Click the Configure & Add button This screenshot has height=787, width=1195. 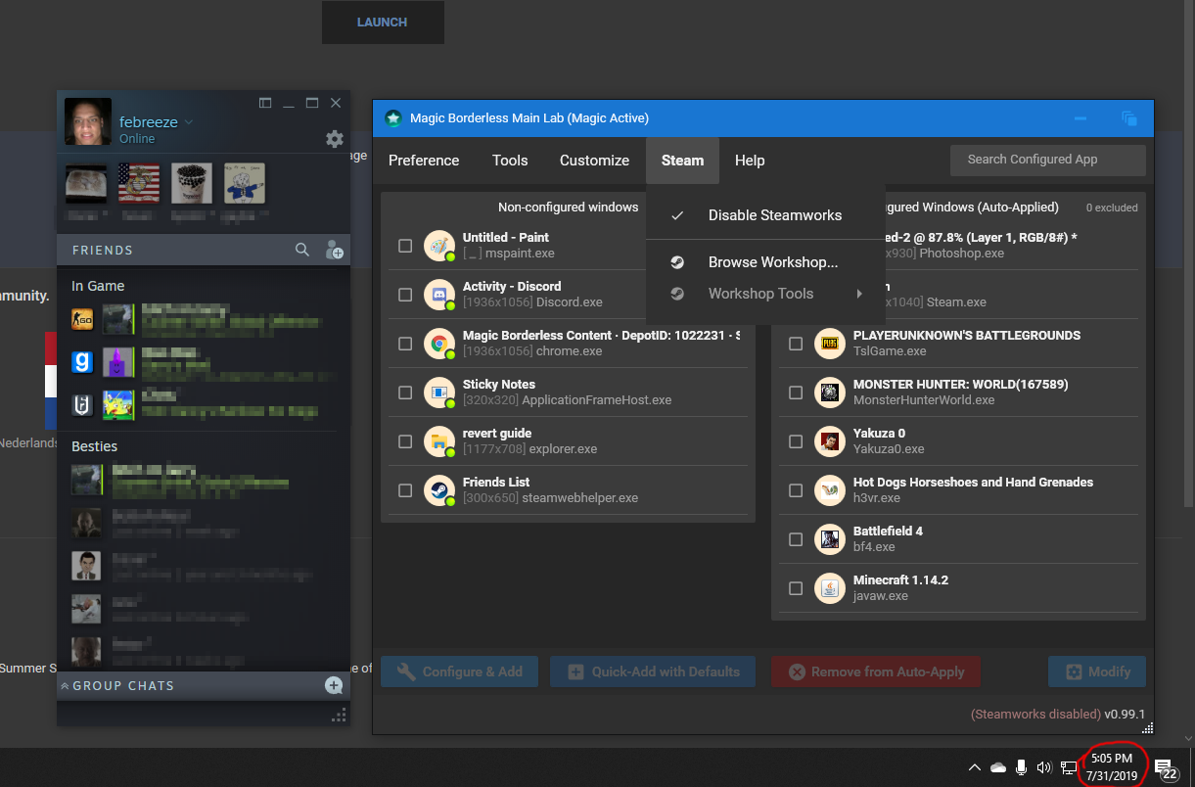pos(459,671)
